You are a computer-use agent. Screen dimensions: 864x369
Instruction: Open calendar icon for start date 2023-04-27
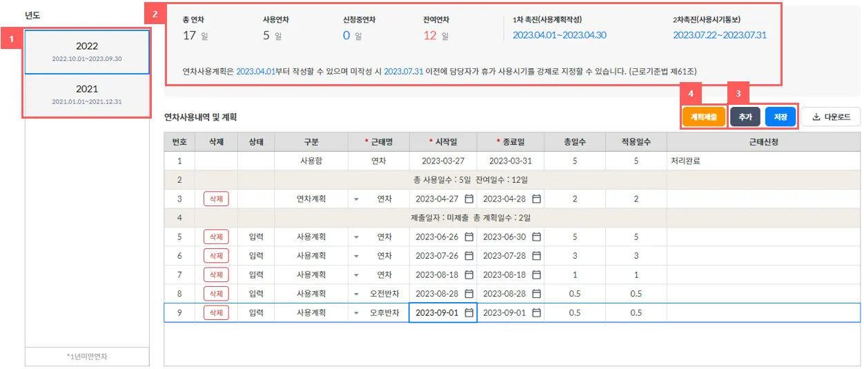pos(469,199)
